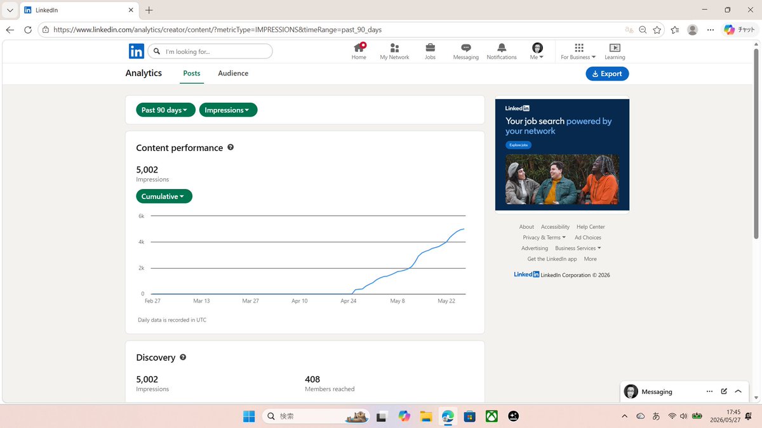This screenshot has height=428, width=762.
Task: Click Get the LinkedIn app link
Action: tap(552, 259)
